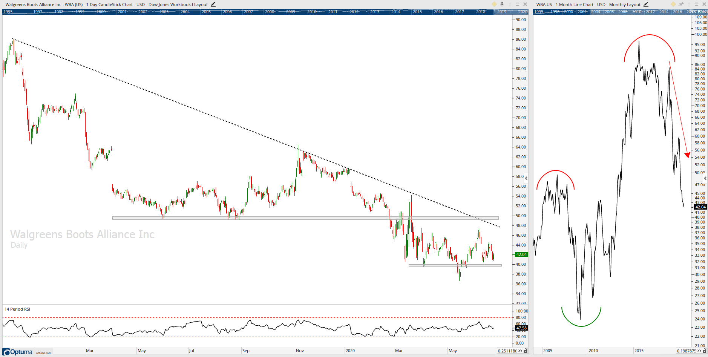Click the 2015 label on monthly time axis
708x357 pixels.
click(x=639, y=351)
